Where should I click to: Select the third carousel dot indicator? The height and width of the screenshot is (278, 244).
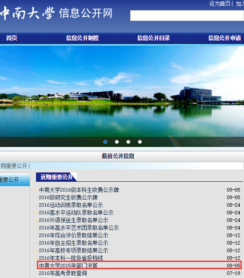point(128,142)
